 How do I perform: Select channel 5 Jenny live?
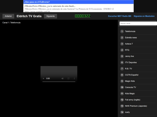[x=137, y=56]
